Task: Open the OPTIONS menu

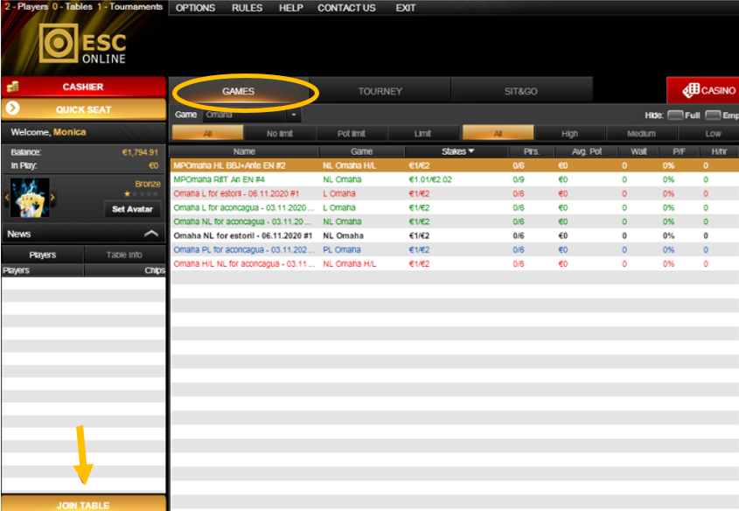Action: click(195, 8)
